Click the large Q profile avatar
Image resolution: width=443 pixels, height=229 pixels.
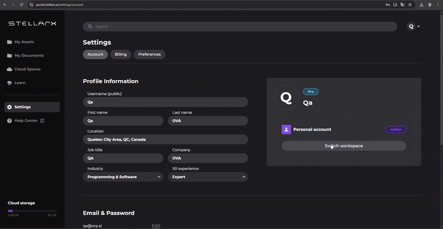tap(286, 98)
